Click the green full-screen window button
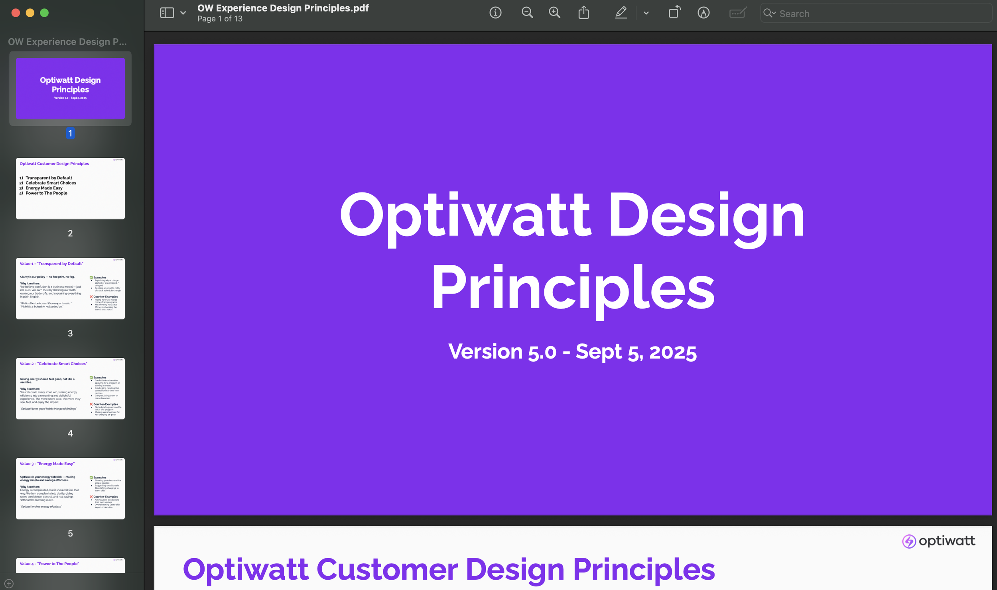The width and height of the screenshot is (997, 590). (45, 13)
